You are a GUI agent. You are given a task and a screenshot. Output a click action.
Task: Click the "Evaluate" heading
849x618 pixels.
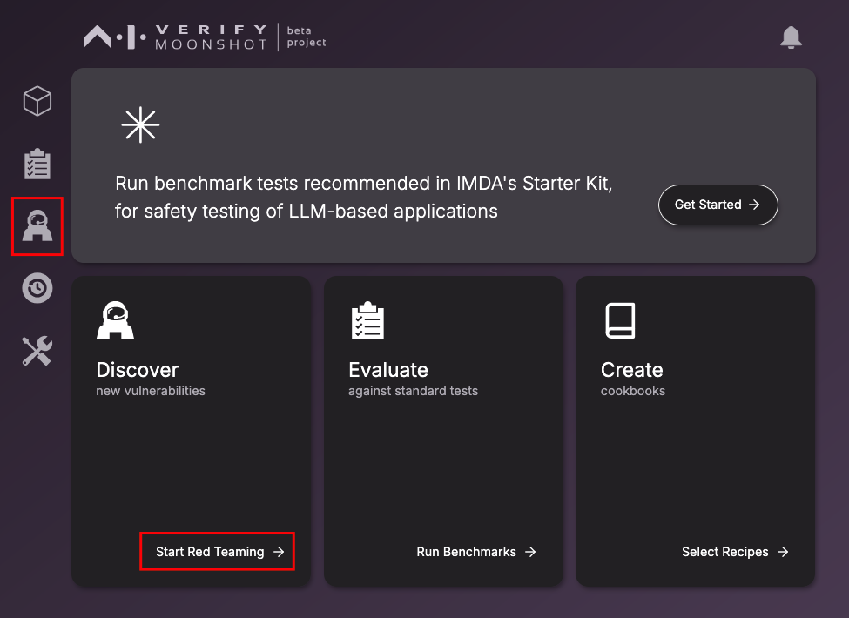click(x=388, y=370)
